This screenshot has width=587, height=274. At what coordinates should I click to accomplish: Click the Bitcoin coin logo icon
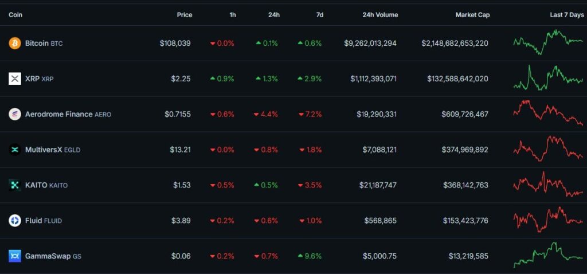tap(14, 43)
